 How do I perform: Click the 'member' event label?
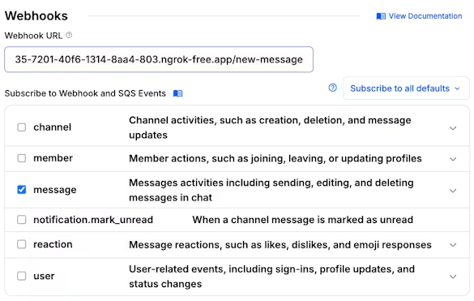click(x=53, y=158)
